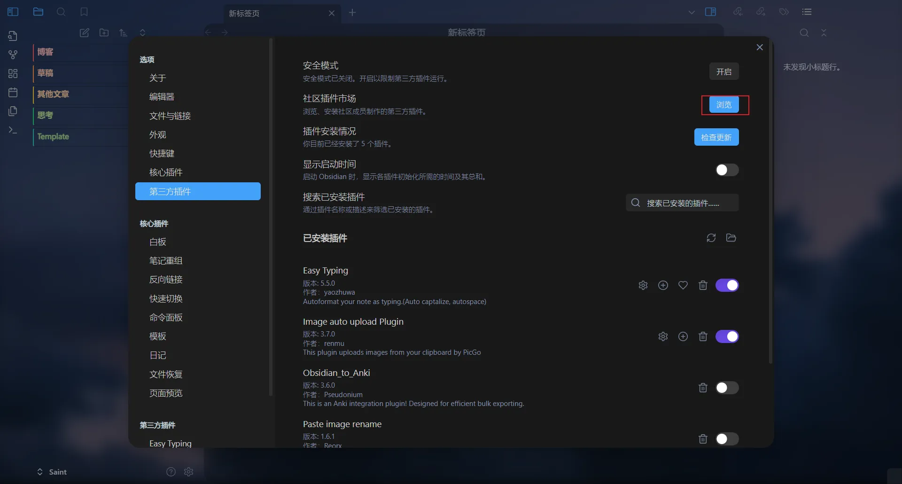Change sort order icon in file explorer
The width and height of the screenshot is (902, 484).
[x=123, y=32]
